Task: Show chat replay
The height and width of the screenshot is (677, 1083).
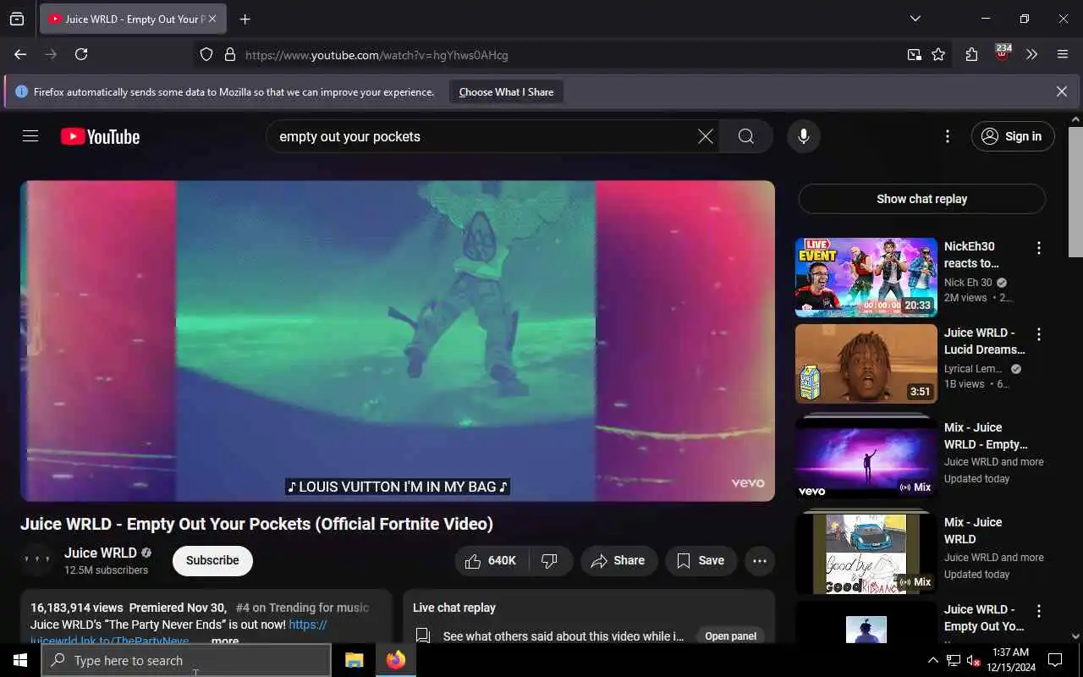Action: point(921,199)
